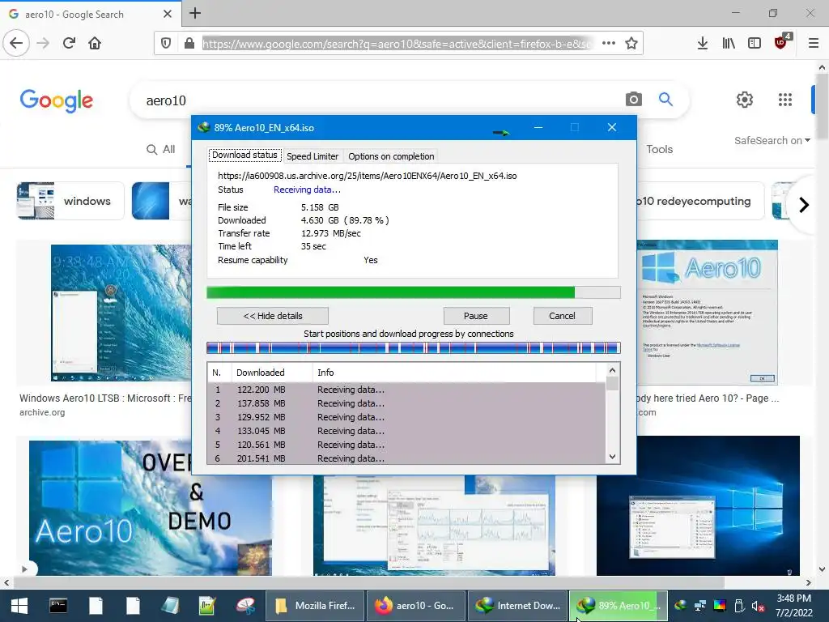829x622 pixels.
Task: Click the site security padlock icon
Action: [x=189, y=44]
